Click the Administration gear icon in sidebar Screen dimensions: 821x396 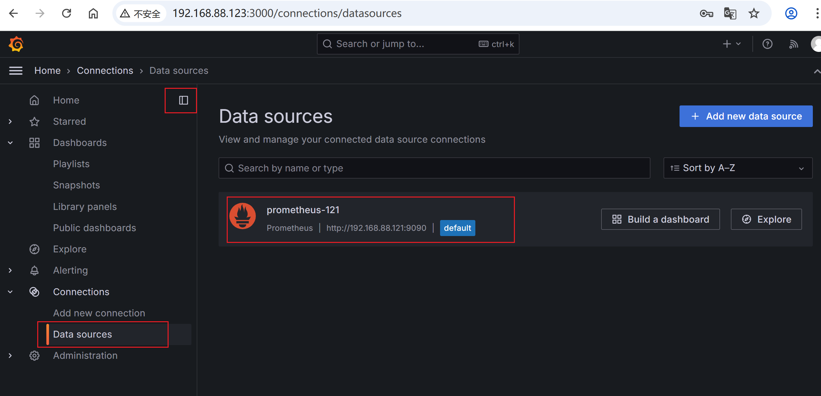tap(34, 356)
